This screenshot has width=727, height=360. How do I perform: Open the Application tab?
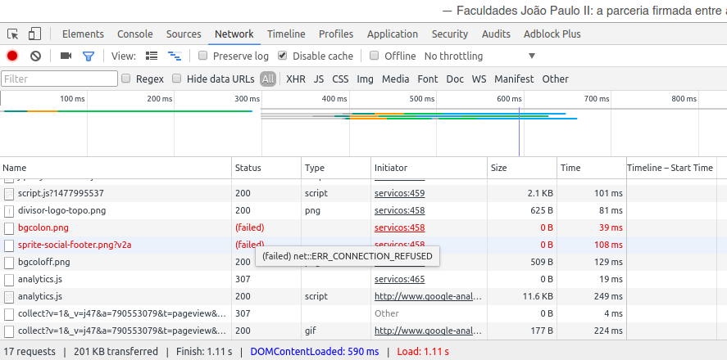(393, 34)
